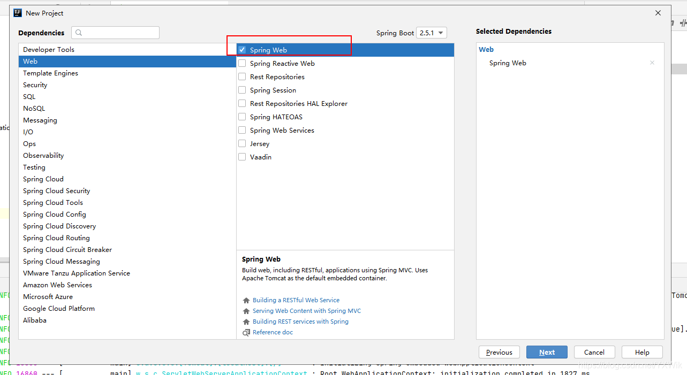Open the Spring Boot version dropdown
687x375 pixels.
point(432,33)
